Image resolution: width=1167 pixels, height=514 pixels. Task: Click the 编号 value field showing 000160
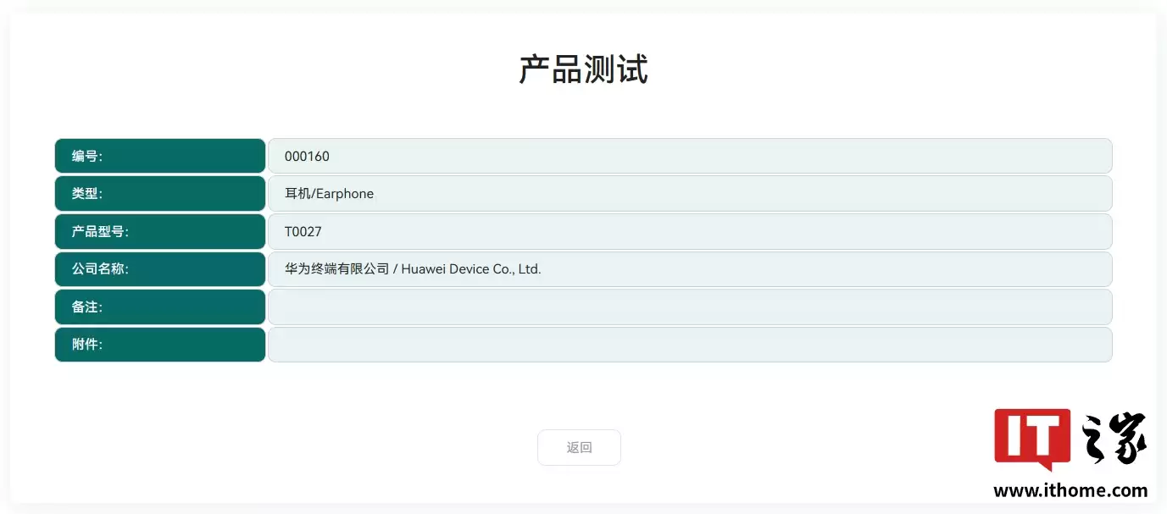tap(690, 156)
